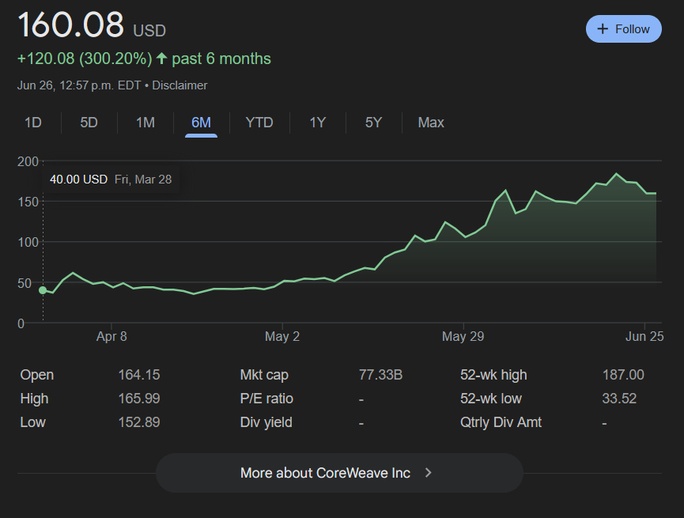Open the Disclaimer link
This screenshot has height=518, width=684.
pyautogui.click(x=180, y=85)
